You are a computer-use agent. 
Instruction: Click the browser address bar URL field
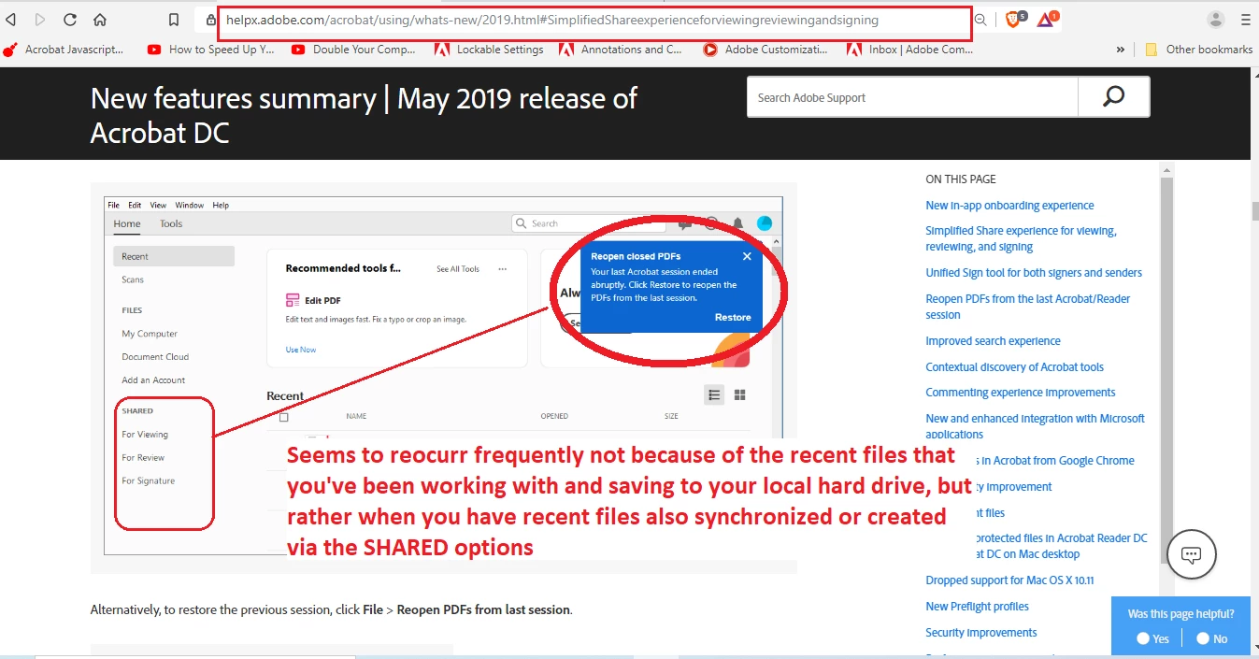[x=594, y=21]
